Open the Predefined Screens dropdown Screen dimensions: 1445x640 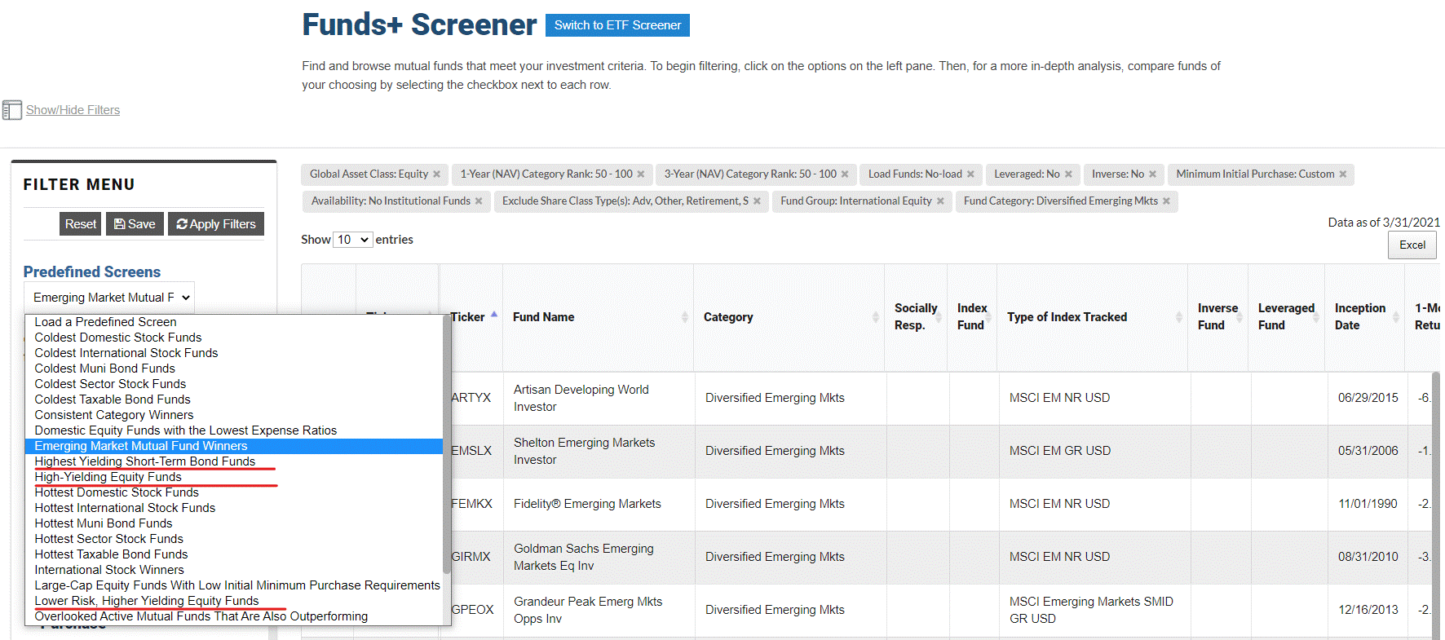click(109, 298)
